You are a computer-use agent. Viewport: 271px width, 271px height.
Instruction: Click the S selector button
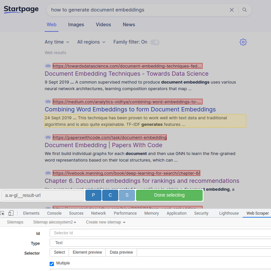click(x=127, y=195)
